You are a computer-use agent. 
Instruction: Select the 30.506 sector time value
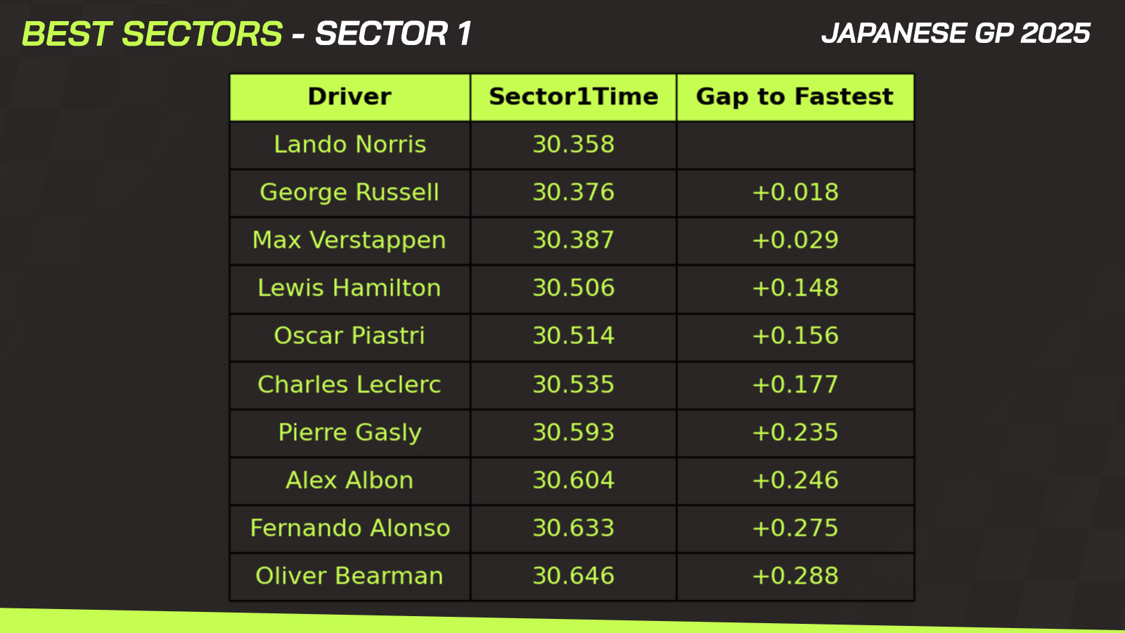point(573,288)
